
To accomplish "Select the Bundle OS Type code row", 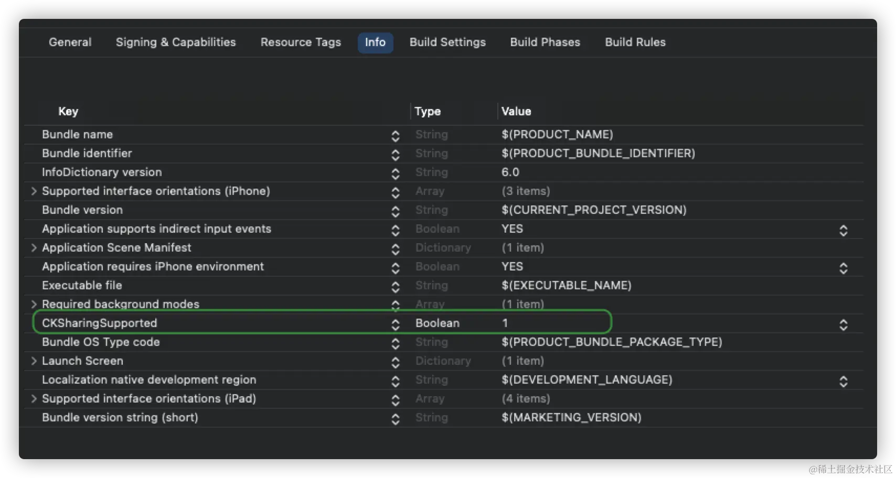I will point(101,342).
